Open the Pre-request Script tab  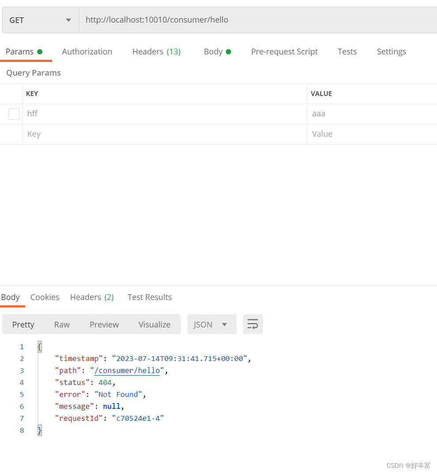(284, 52)
